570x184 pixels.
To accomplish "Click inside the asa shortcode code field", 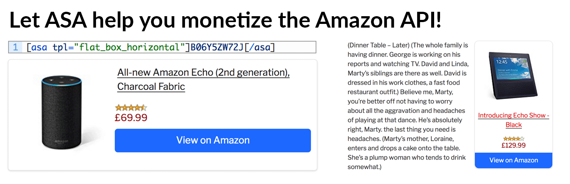I will pyautogui.click(x=162, y=47).
